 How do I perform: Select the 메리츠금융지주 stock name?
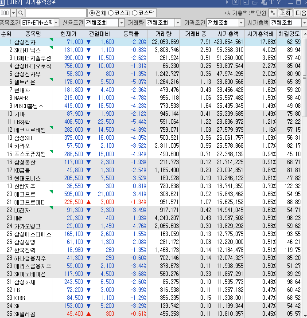tap(33, 266)
